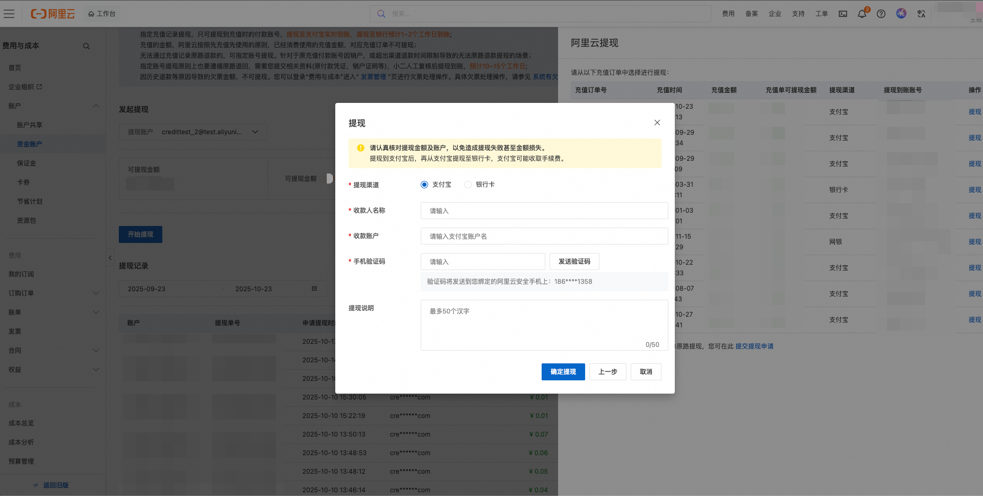Click the Alibaba Cloud logo

(53, 14)
